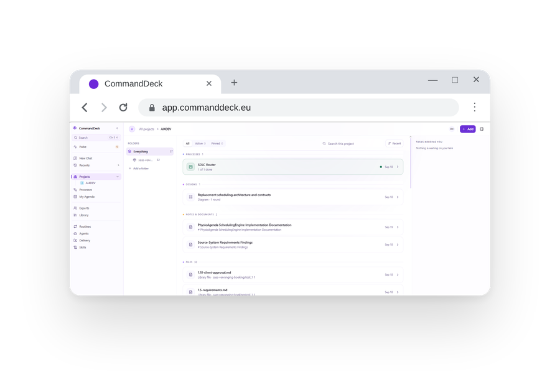Viewport: 560px width, 382px height.
Task: Click the project list scrollbar
Action: (411, 162)
